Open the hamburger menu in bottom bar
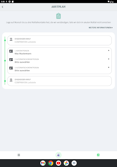Screen dimensions: 117x167 point(19,155)
